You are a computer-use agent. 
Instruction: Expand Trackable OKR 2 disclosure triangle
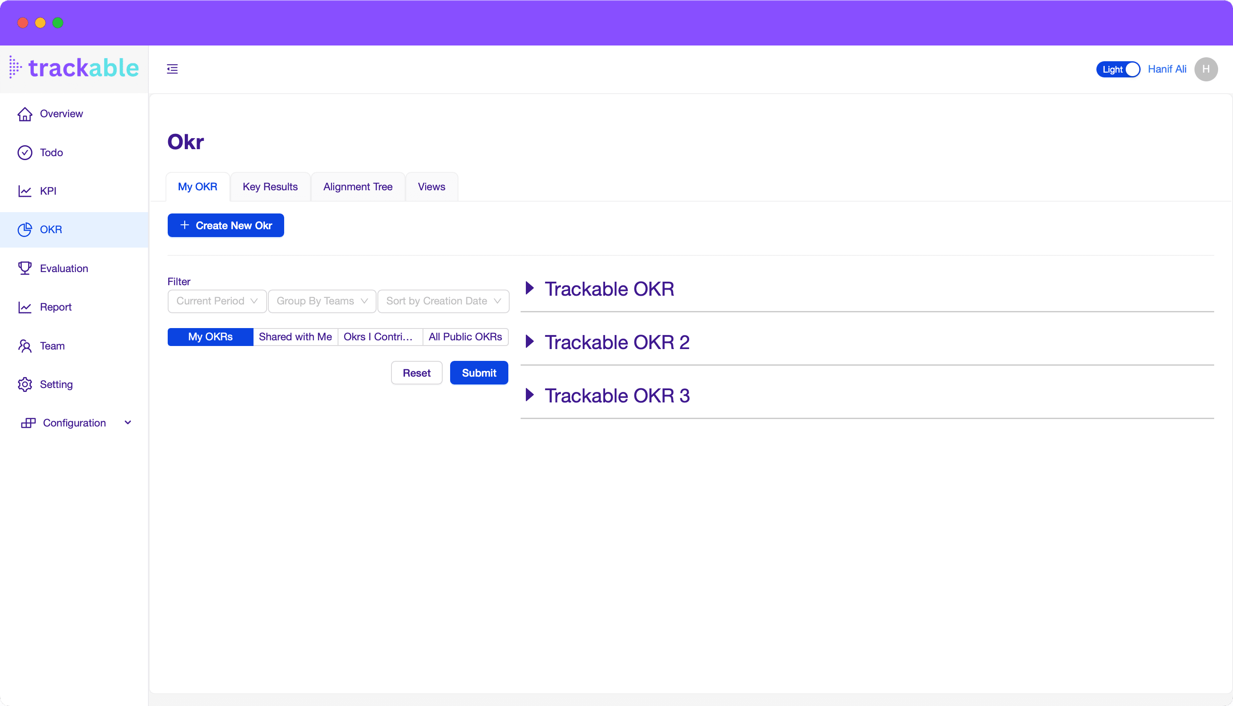pyautogui.click(x=530, y=341)
